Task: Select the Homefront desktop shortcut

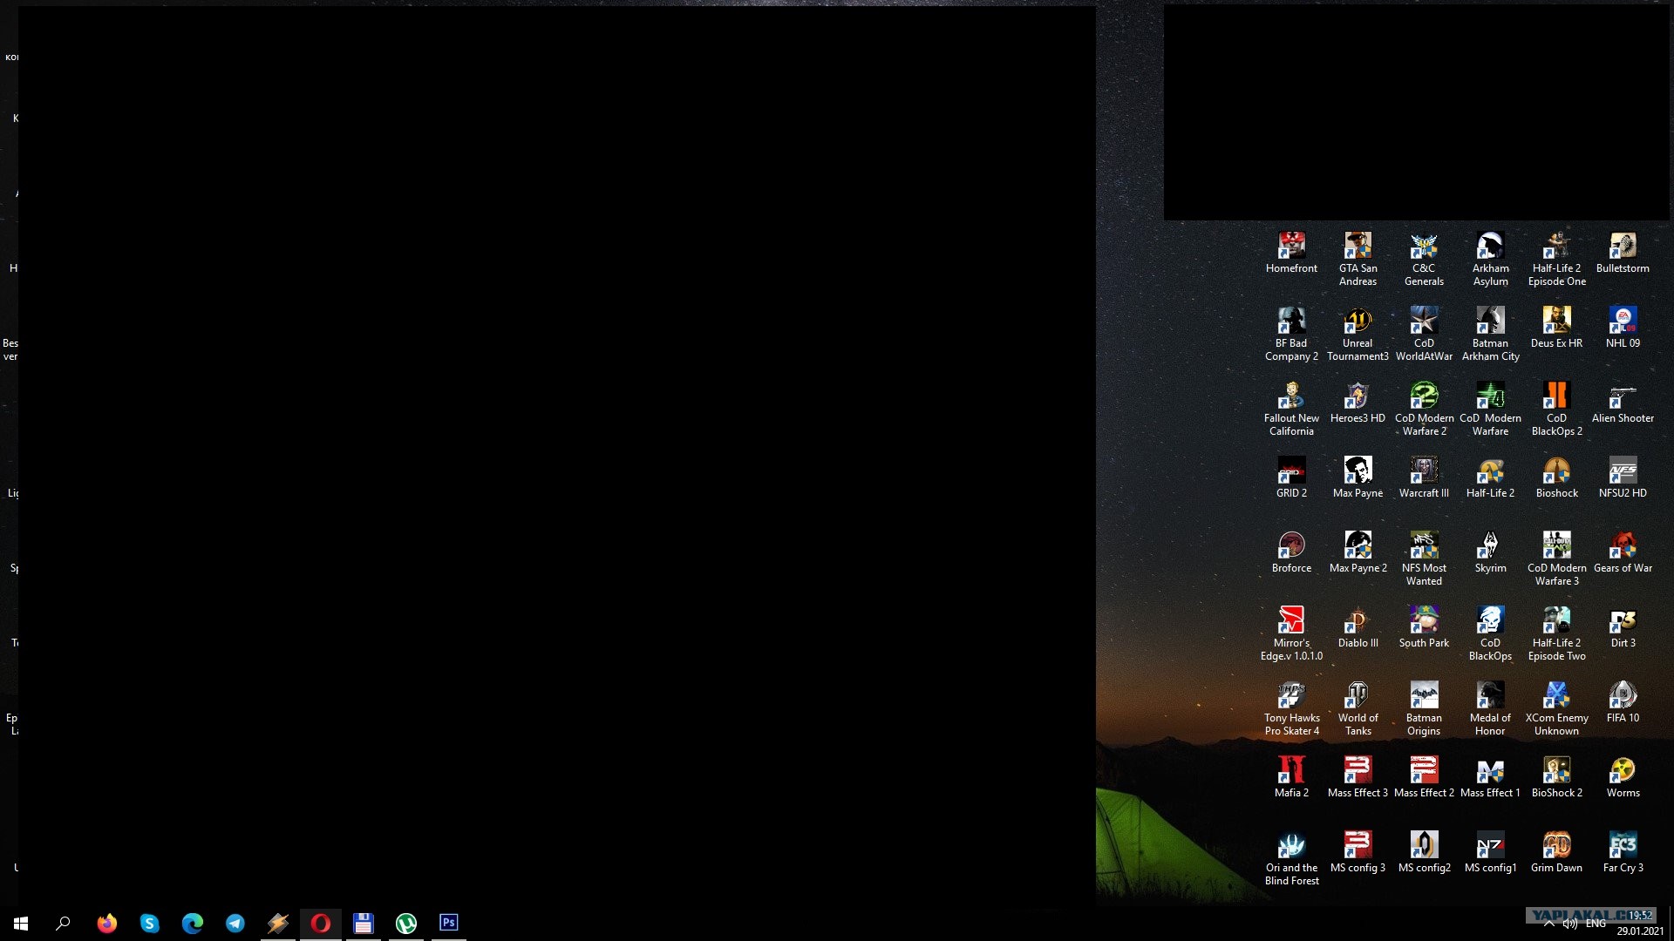Action: coord(1291,253)
